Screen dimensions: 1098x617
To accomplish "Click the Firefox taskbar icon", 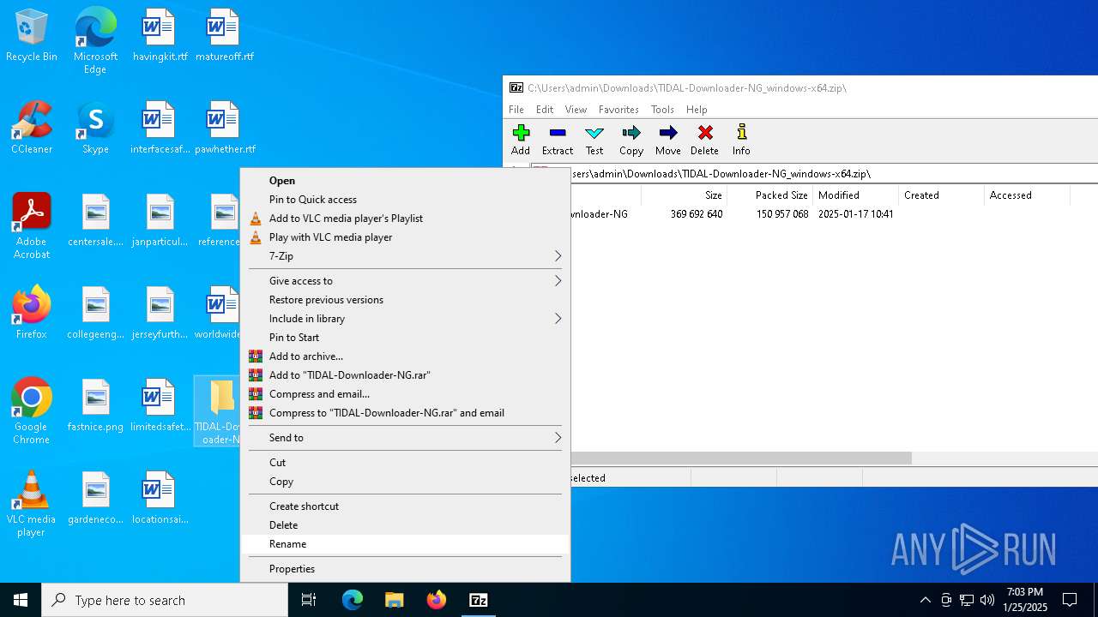I will tap(437, 600).
